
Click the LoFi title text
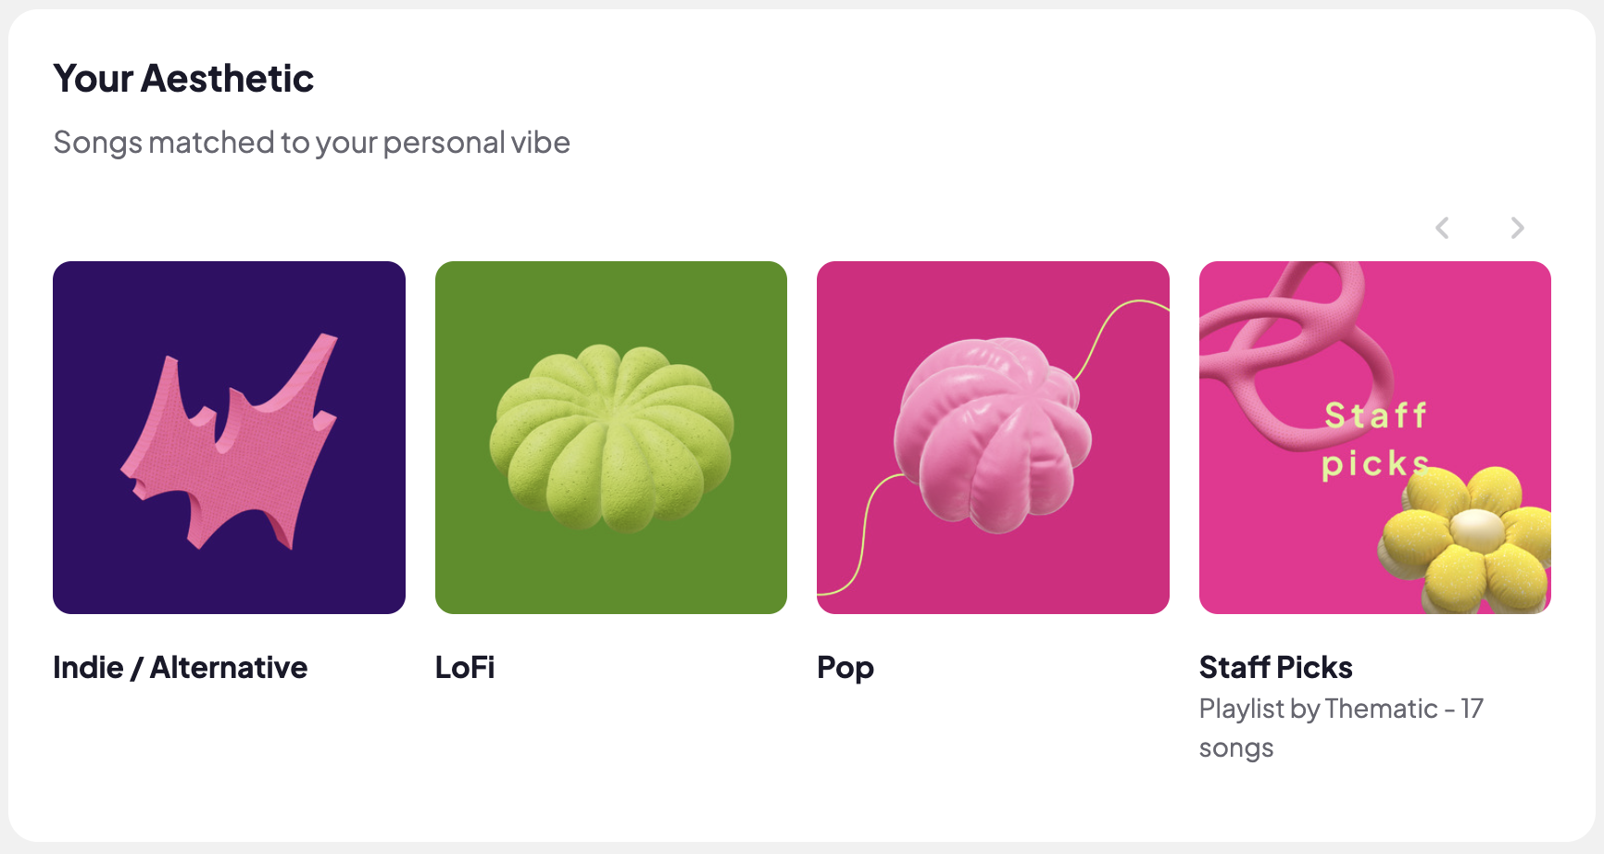click(x=465, y=667)
